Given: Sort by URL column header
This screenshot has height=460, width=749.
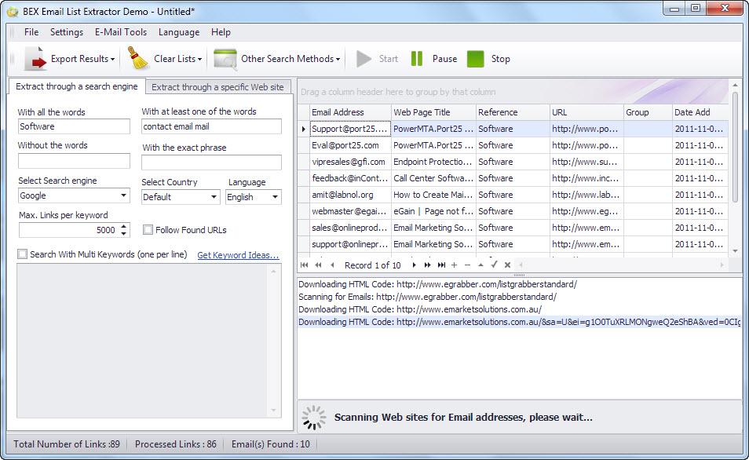Looking at the screenshot, I should tap(586, 112).
